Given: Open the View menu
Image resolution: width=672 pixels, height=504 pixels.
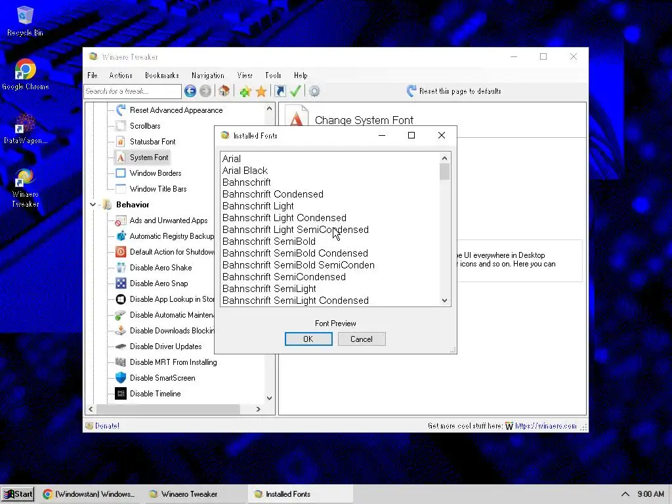Looking at the screenshot, I should coord(245,75).
